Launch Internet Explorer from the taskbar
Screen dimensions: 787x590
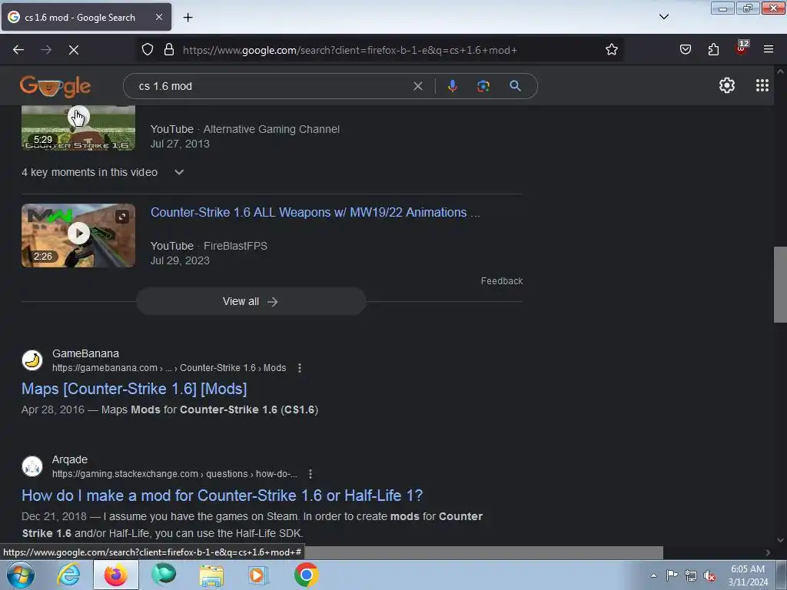point(68,575)
